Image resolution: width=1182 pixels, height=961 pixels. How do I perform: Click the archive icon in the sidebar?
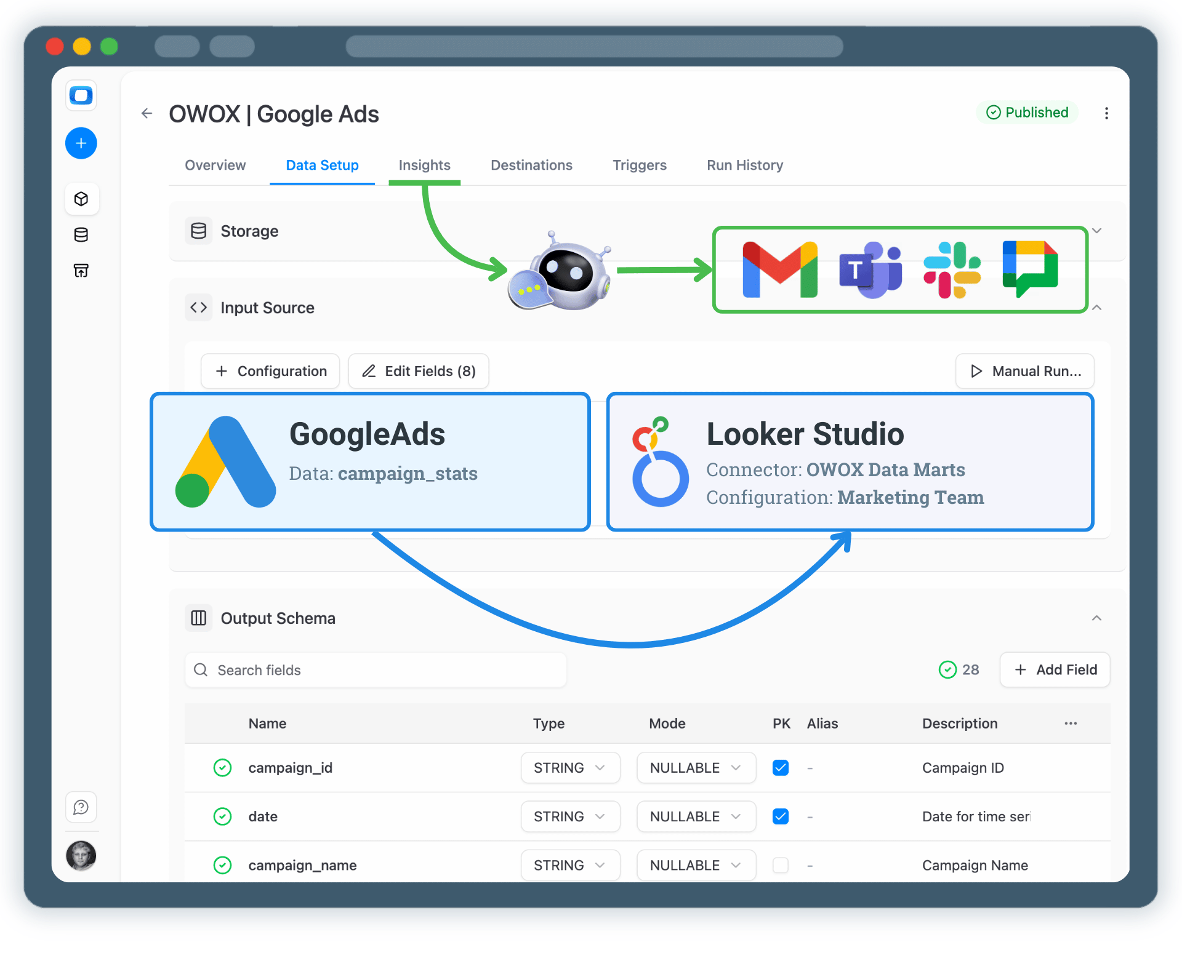pos(81,270)
